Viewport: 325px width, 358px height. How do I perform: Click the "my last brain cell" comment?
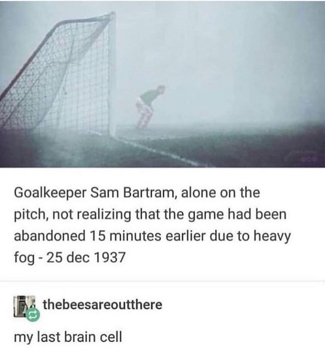tap(68, 337)
